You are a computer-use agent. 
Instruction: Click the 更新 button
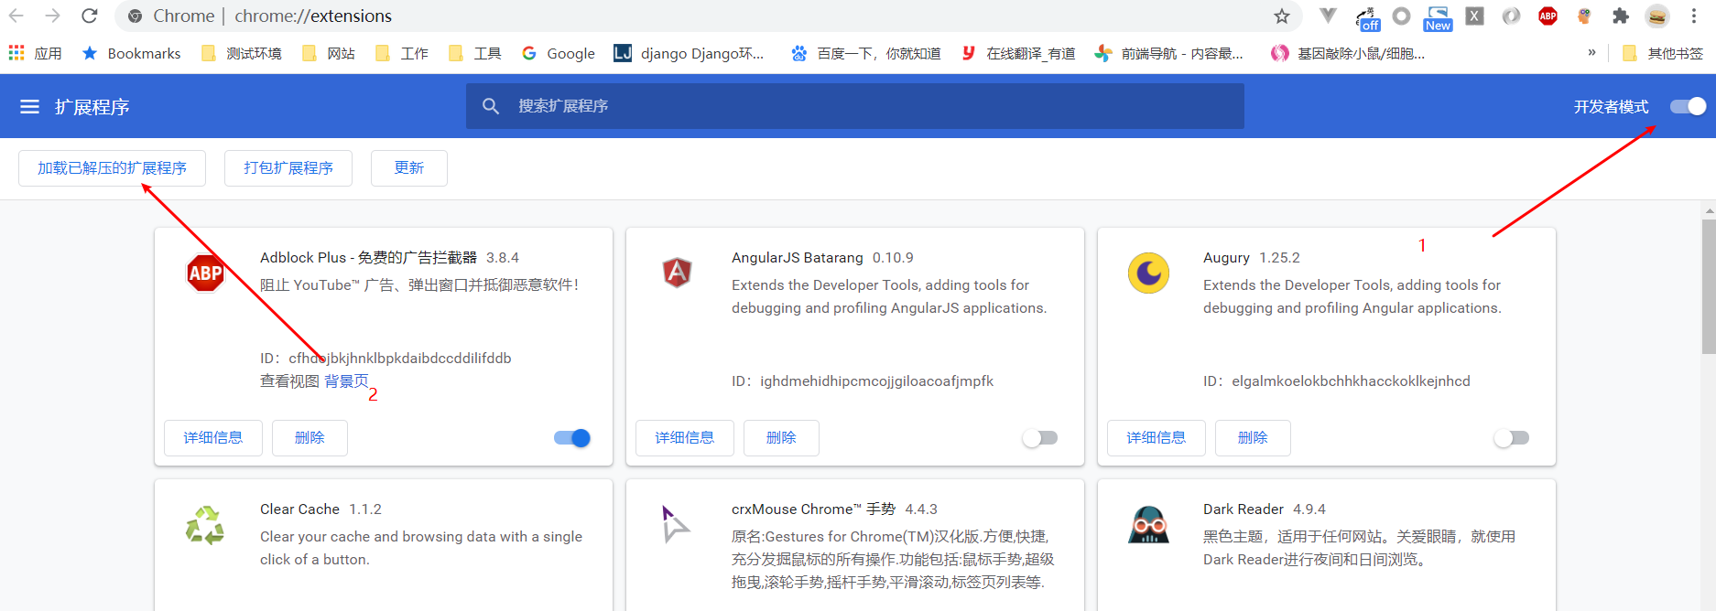click(409, 168)
